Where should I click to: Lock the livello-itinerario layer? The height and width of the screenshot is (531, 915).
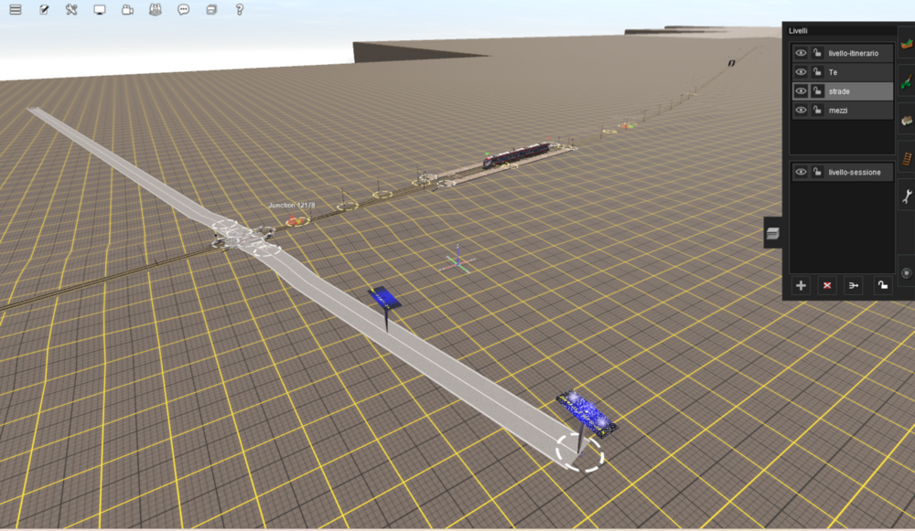(x=817, y=53)
